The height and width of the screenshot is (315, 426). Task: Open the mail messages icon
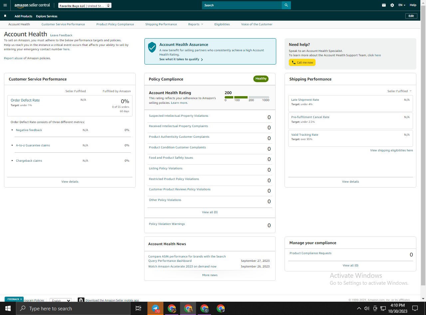click(x=384, y=5)
